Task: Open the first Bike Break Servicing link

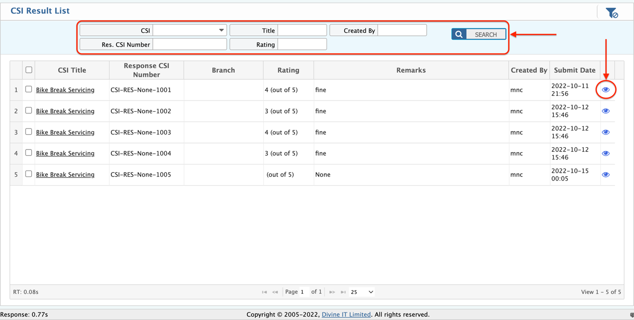Action: click(x=65, y=89)
